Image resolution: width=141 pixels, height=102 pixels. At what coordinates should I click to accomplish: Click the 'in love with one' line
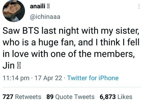click(x=69, y=54)
